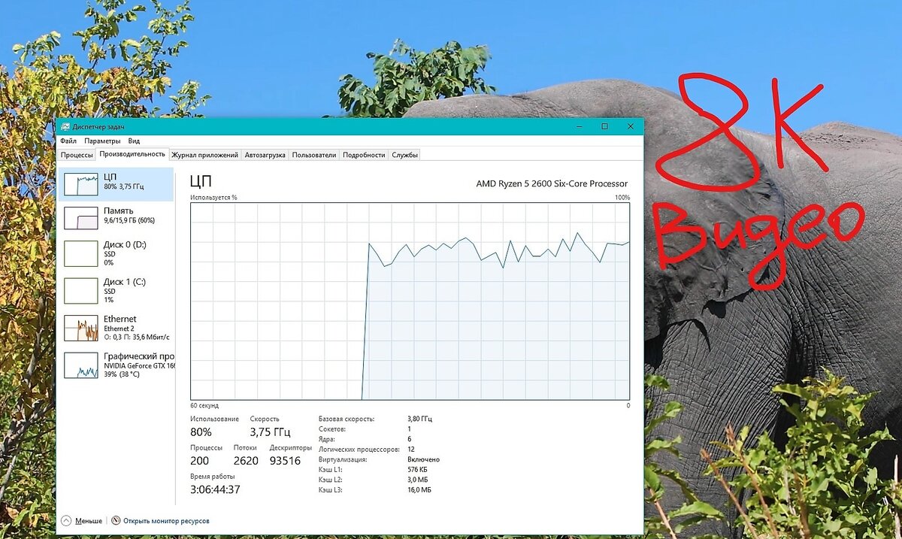
Task: Click the 2620 threads value
Action: pos(246,461)
